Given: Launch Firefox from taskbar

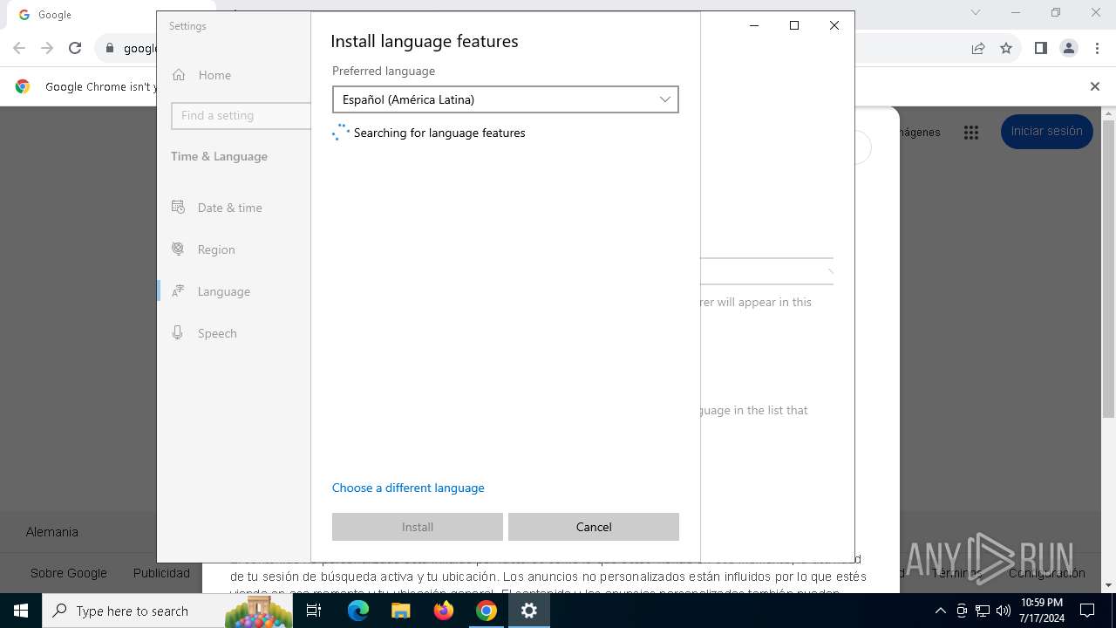Looking at the screenshot, I should (444, 611).
